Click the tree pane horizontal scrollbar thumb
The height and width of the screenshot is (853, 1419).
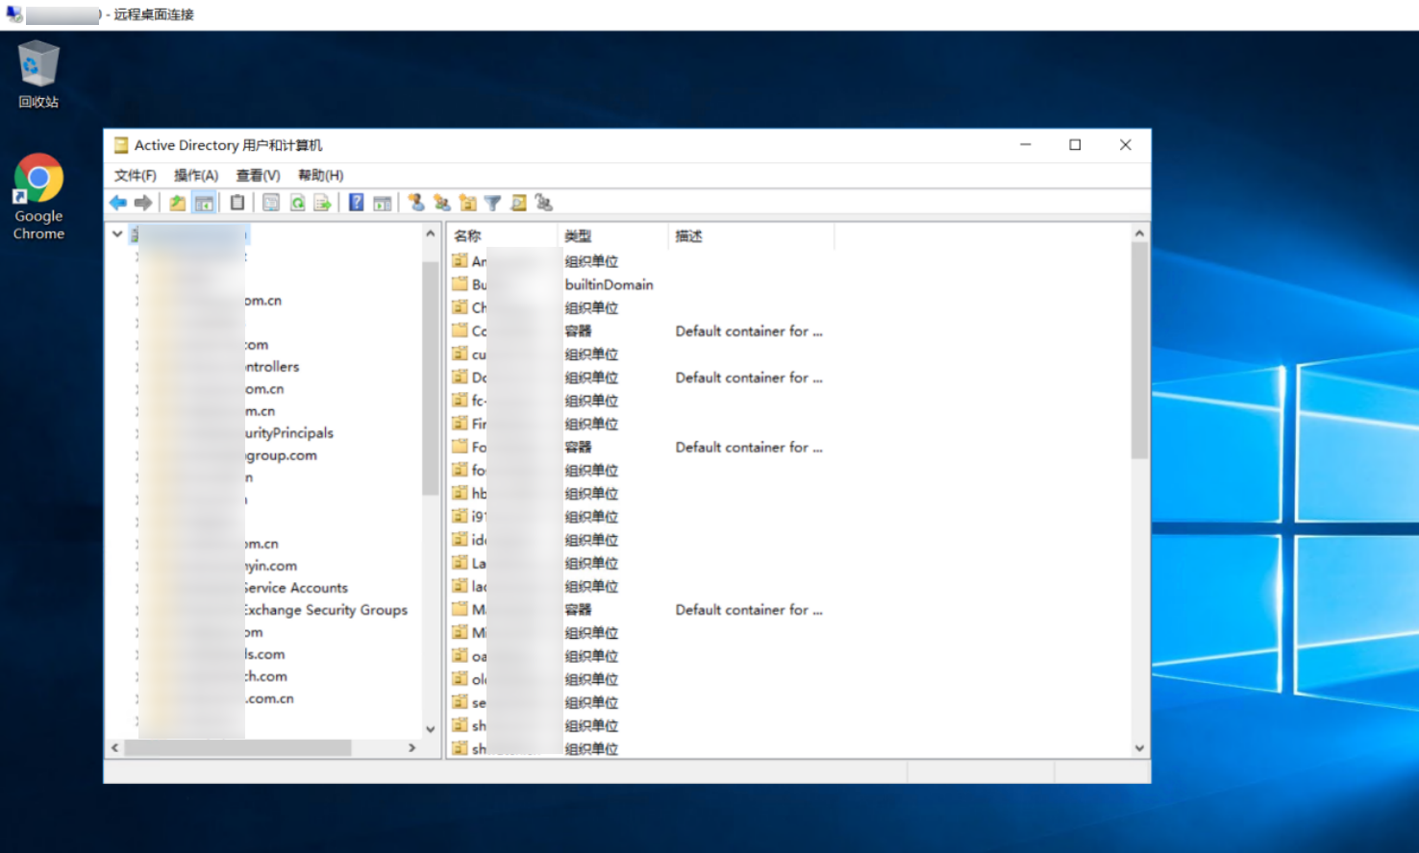[x=237, y=747]
